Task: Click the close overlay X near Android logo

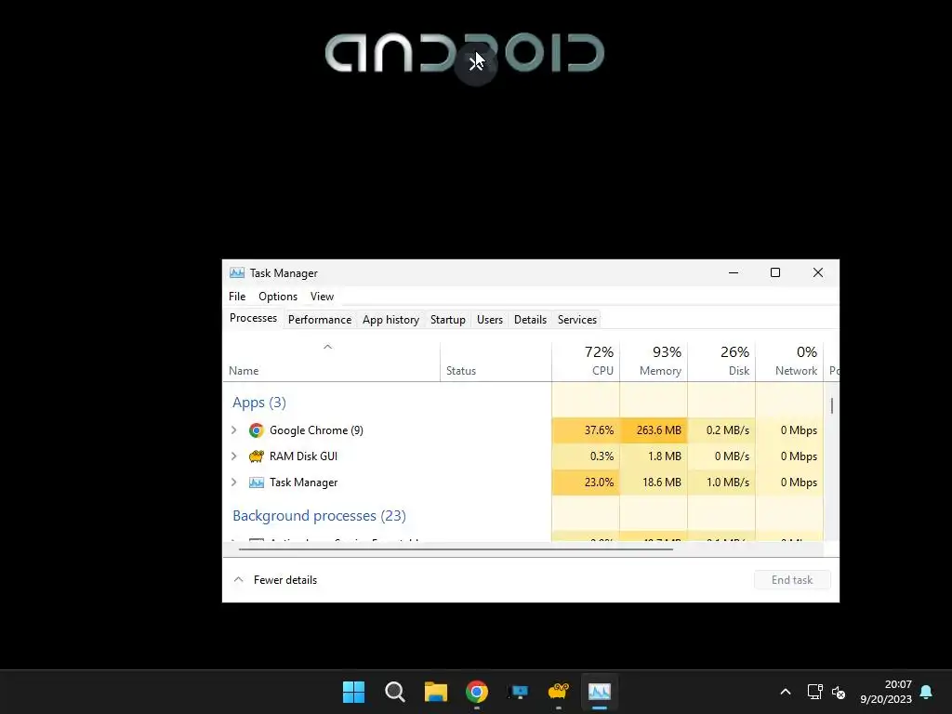Action: 475,62
